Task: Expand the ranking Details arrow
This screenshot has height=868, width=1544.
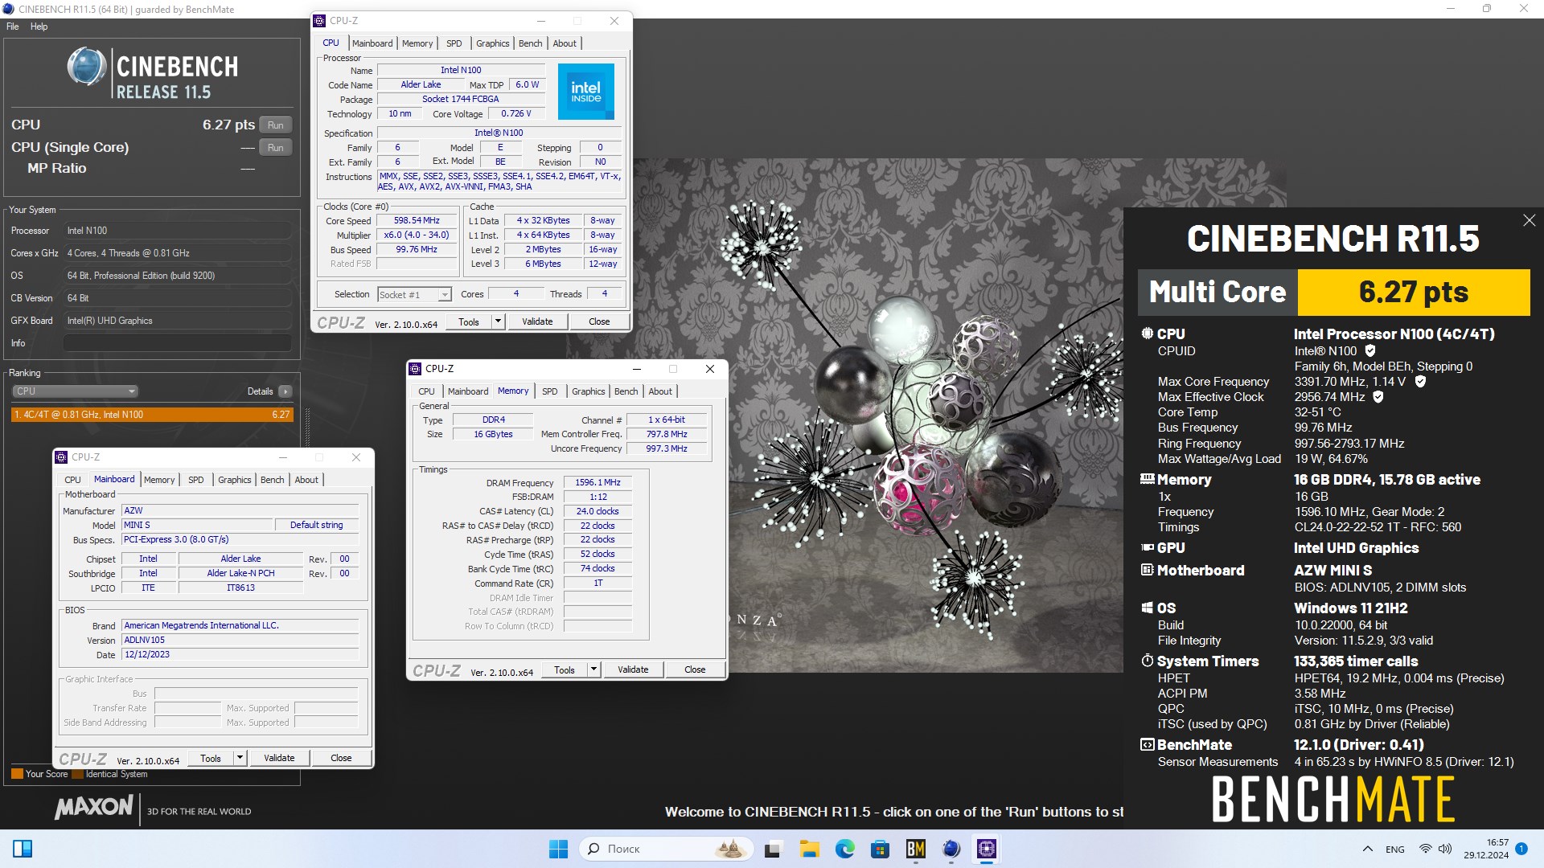Action: pyautogui.click(x=285, y=391)
